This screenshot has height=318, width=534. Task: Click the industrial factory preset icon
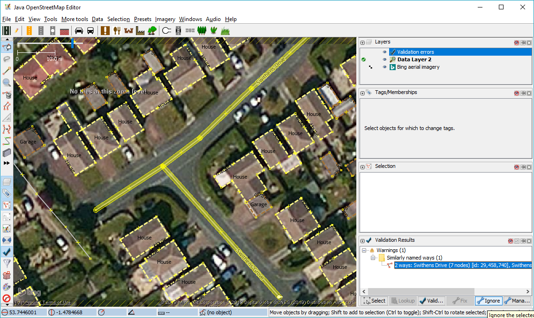click(x=140, y=30)
